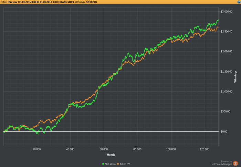
Task: Click the Powered by Hold'em Manager text
Action: click(x=221, y=163)
